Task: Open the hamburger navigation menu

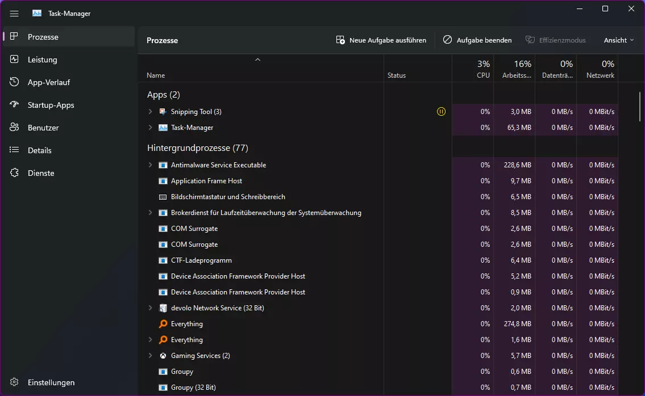Action: click(x=14, y=14)
